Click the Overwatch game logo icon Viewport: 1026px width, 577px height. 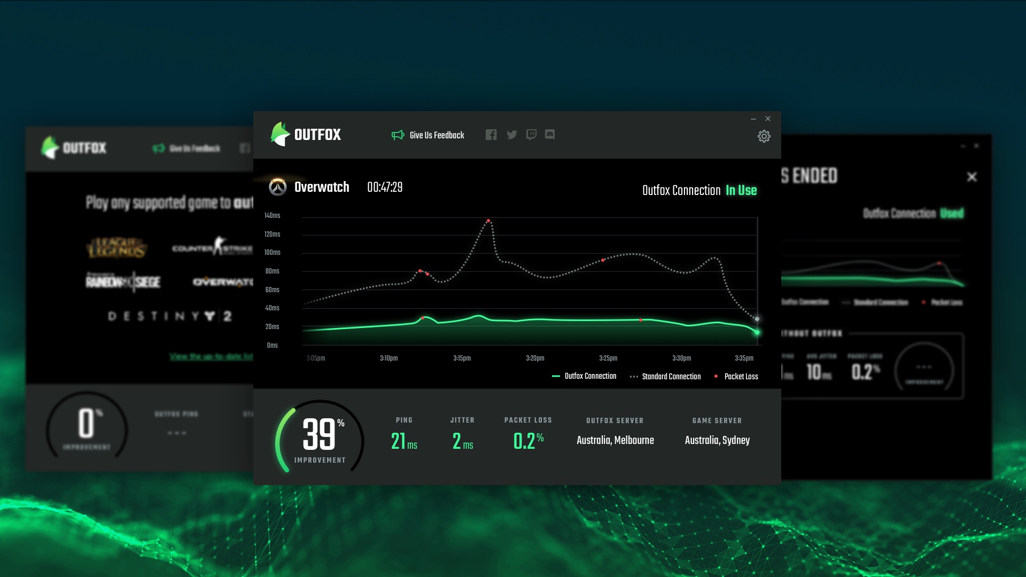pos(277,187)
